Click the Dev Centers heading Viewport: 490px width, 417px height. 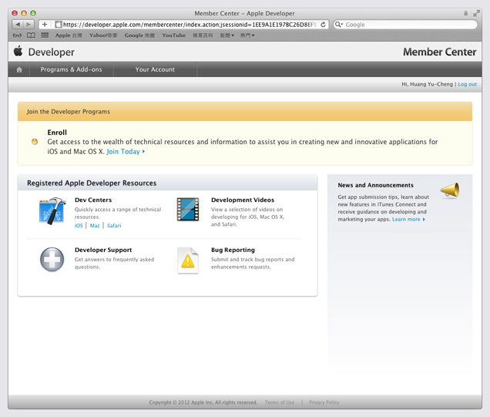[93, 200]
